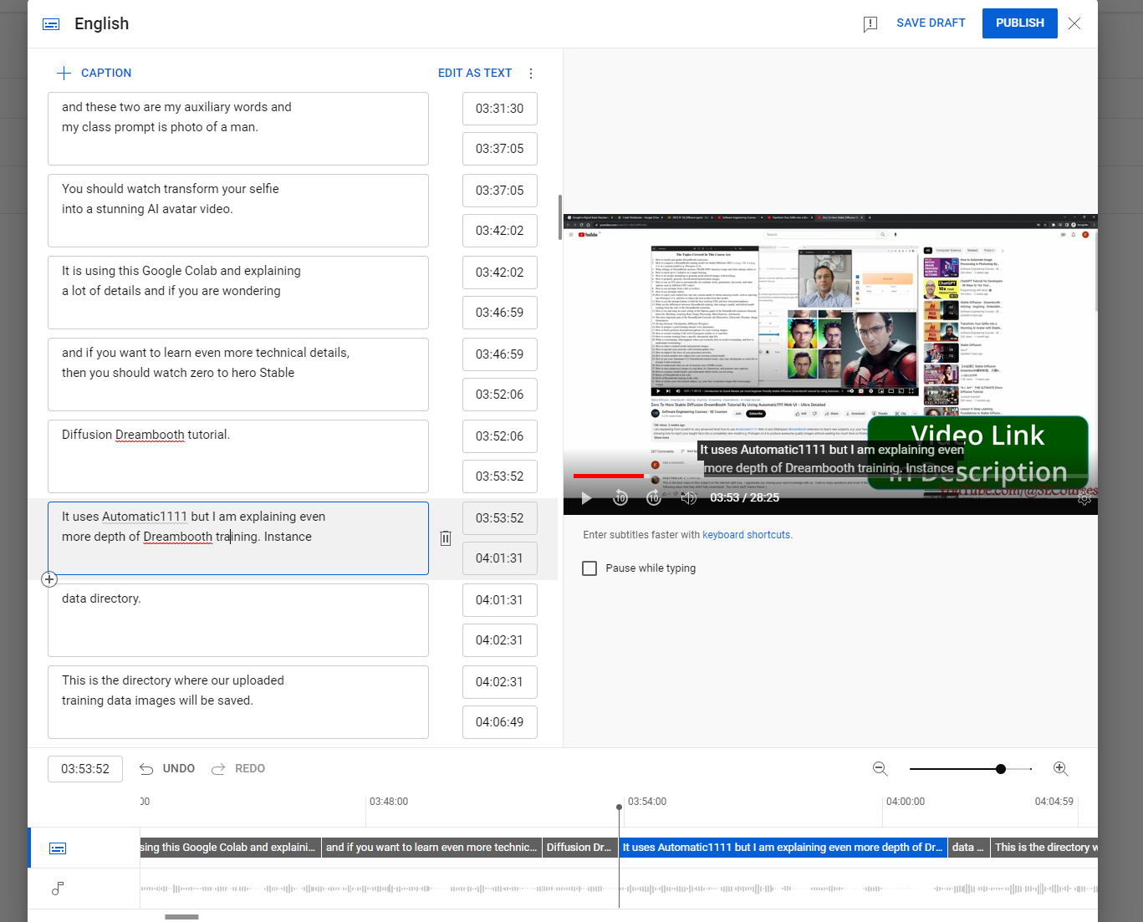Enable Pause while typing

tap(589, 568)
